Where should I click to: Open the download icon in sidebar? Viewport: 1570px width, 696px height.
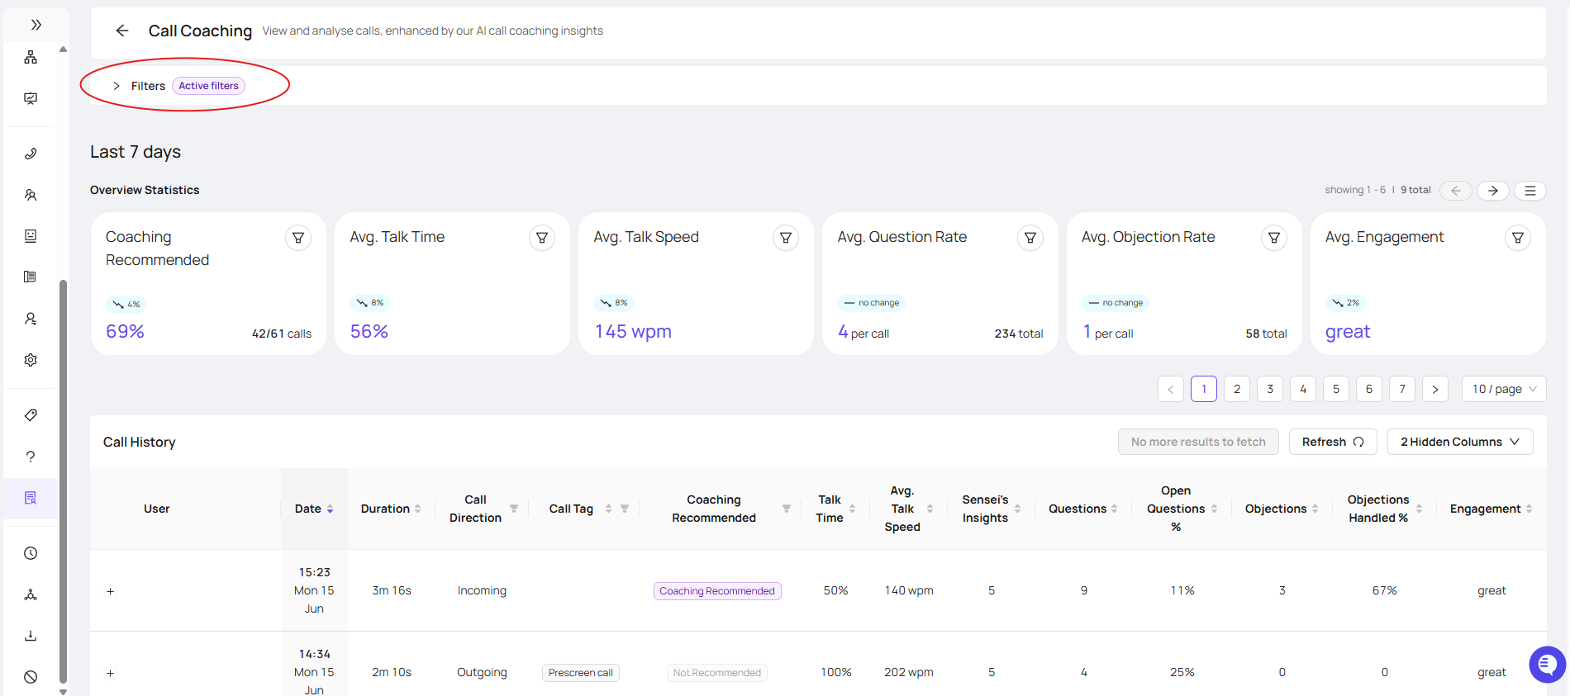(x=31, y=636)
